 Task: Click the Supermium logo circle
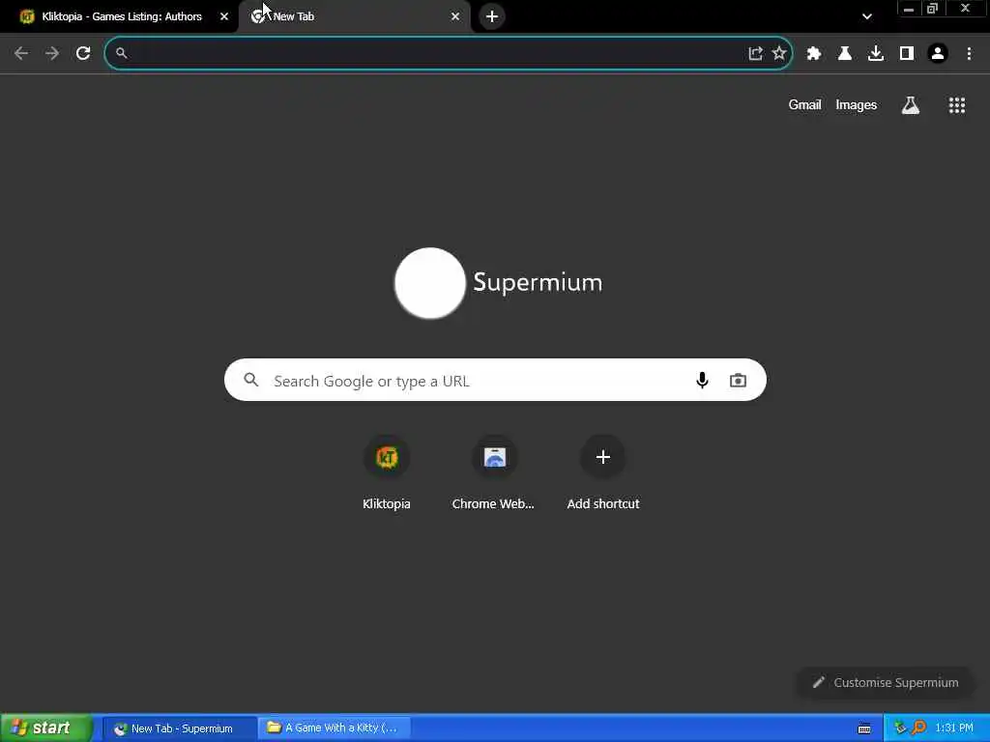pos(430,283)
